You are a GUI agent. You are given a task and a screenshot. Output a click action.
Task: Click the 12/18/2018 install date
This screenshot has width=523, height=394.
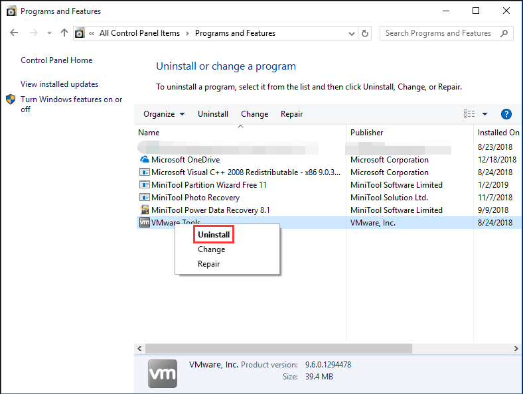point(497,160)
